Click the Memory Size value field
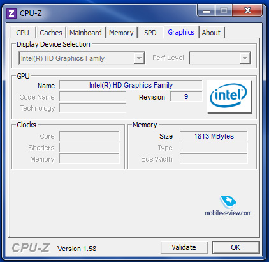Screen dimensions: 269x262 (214, 136)
